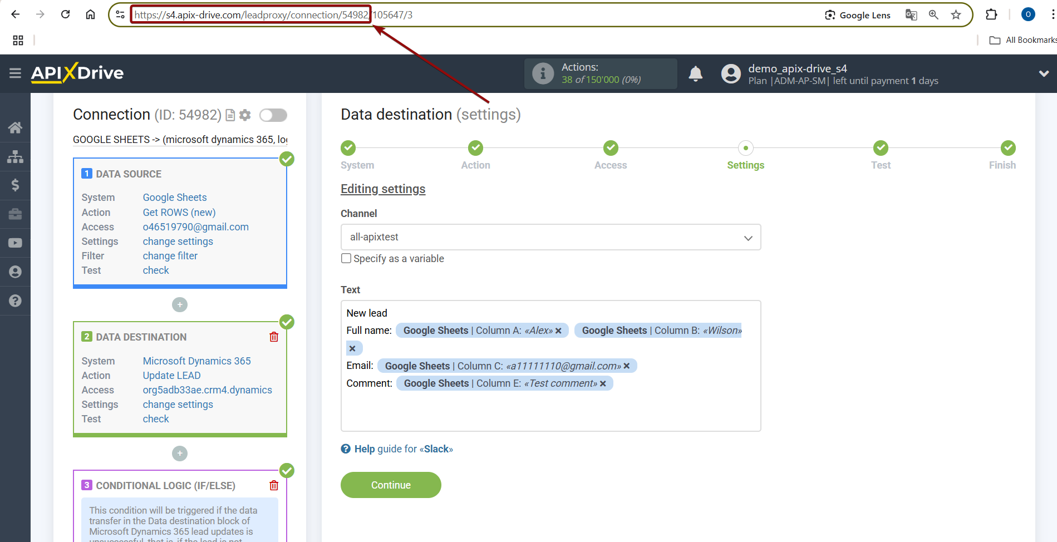Open the user avatar profile

(731, 73)
